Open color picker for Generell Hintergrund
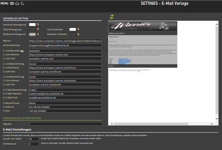This screenshot has width=222, height=150. point(37,24)
